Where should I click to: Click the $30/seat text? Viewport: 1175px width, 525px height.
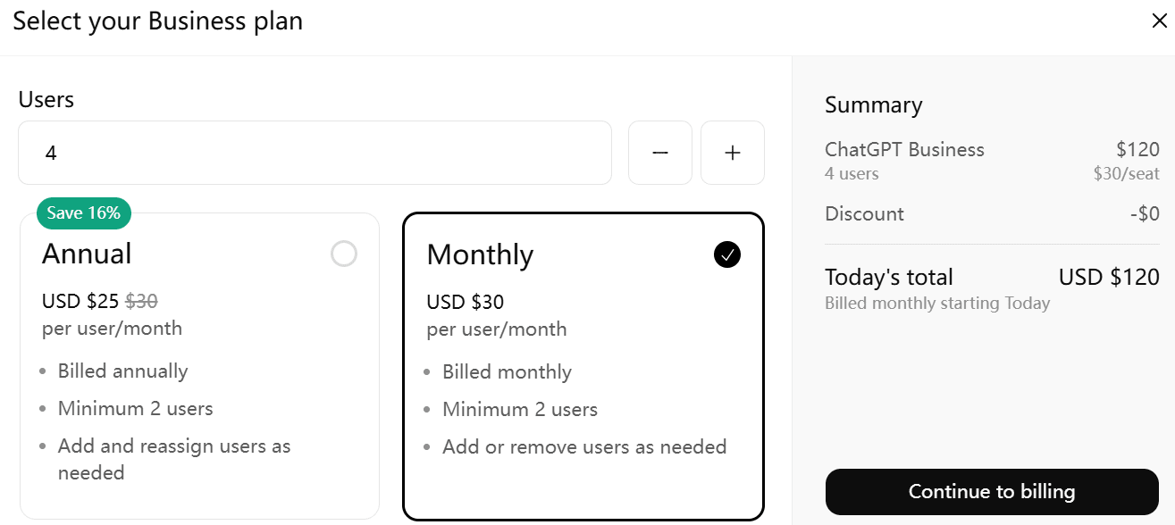[1126, 174]
